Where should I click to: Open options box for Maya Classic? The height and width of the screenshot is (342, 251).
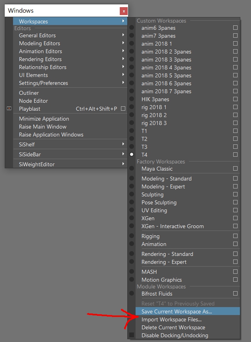(x=235, y=169)
